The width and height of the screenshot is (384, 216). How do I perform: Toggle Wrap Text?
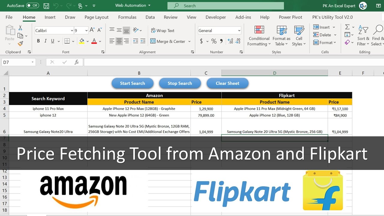coord(162,30)
